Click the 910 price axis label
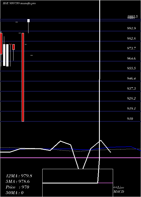 (x=130, y=118)
